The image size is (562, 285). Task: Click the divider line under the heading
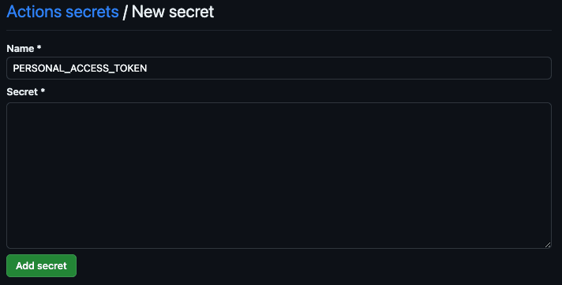[279, 31]
